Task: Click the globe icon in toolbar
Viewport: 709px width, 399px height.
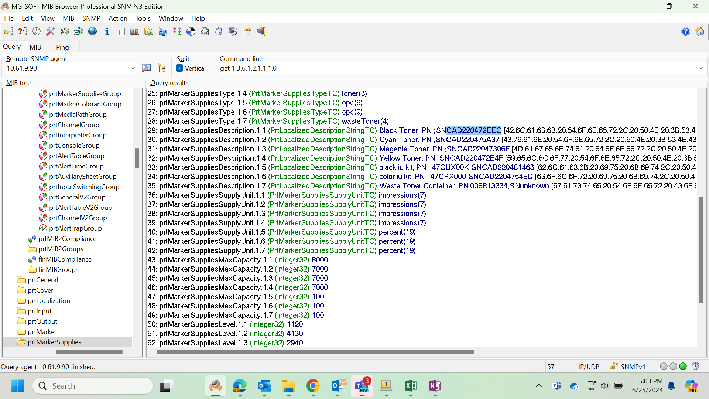Action: pyautogui.click(x=93, y=32)
